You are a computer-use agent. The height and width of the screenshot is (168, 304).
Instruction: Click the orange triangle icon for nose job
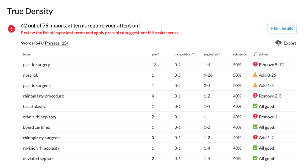tap(255, 75)
